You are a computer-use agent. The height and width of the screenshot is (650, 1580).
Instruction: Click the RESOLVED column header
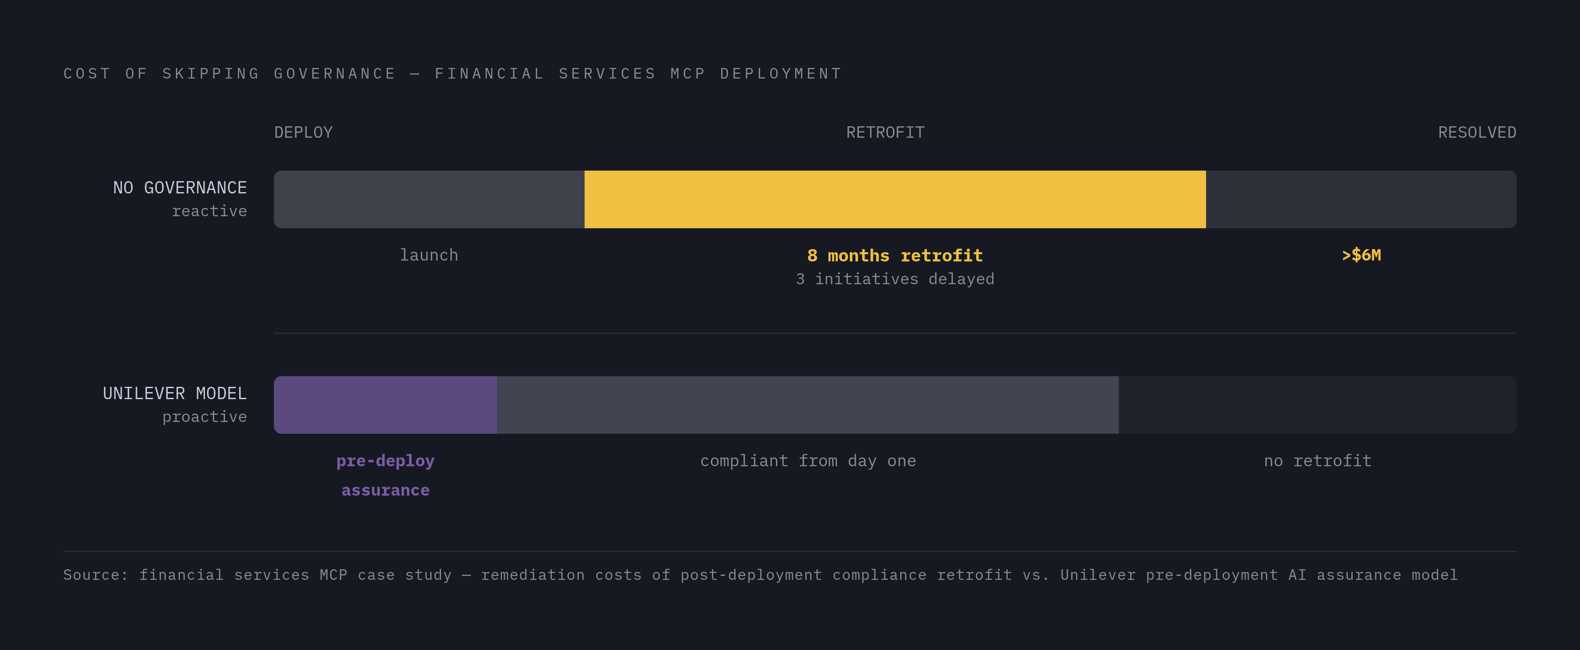click(1477, 132)
